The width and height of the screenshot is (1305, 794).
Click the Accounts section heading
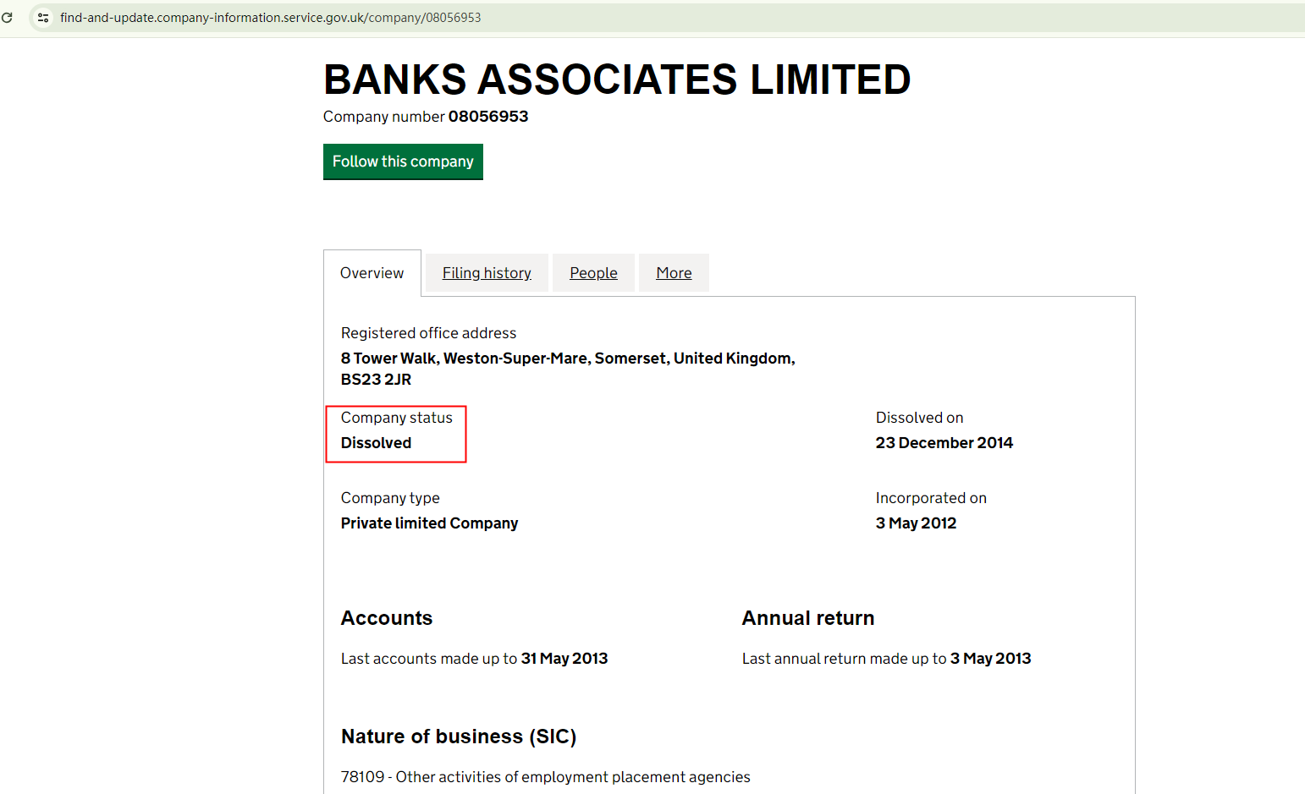[387, 618]
